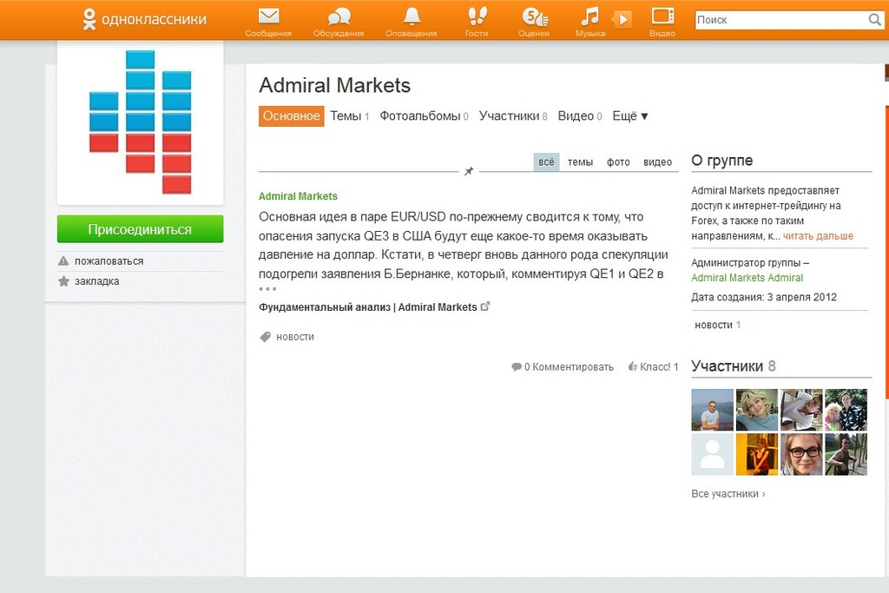Select the темы feed filter

580,162
